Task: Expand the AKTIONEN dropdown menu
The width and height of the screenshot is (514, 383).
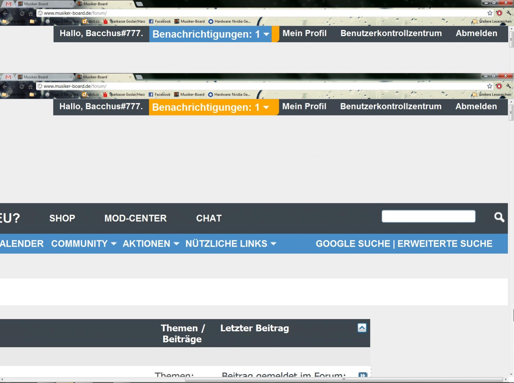Action: point(151,244)
